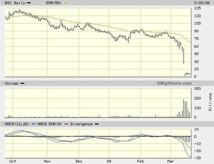This screenshot has height=164, width=214.
Task: Click the "Dec" month label
Action: click(79, 161)
